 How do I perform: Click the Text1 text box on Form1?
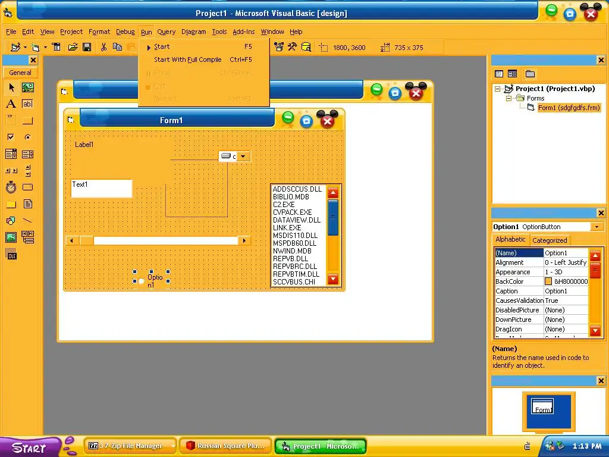tap(101, 189)
